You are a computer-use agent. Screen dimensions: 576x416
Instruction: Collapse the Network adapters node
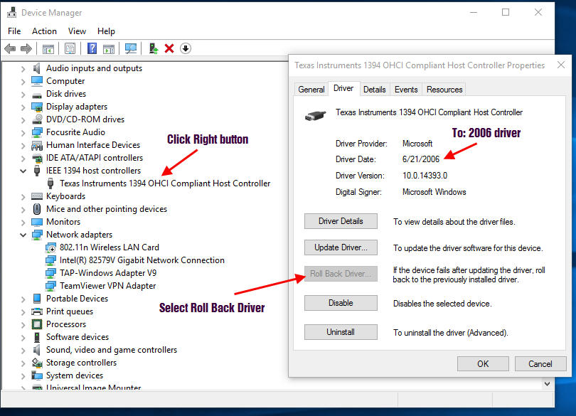point(23,235)
